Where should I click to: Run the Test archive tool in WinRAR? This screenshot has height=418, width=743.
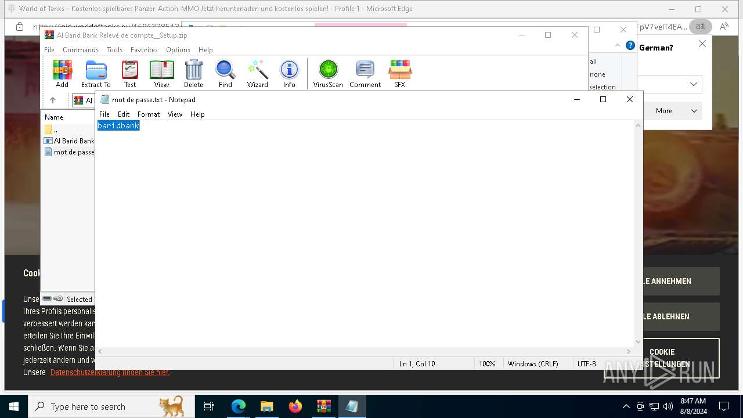tap(130, 74)
